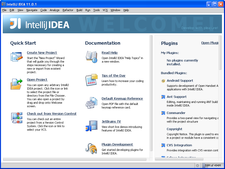The image size is (225, 169).
Task: Click the My Plugins: heading
Action: tap(170, 53)
